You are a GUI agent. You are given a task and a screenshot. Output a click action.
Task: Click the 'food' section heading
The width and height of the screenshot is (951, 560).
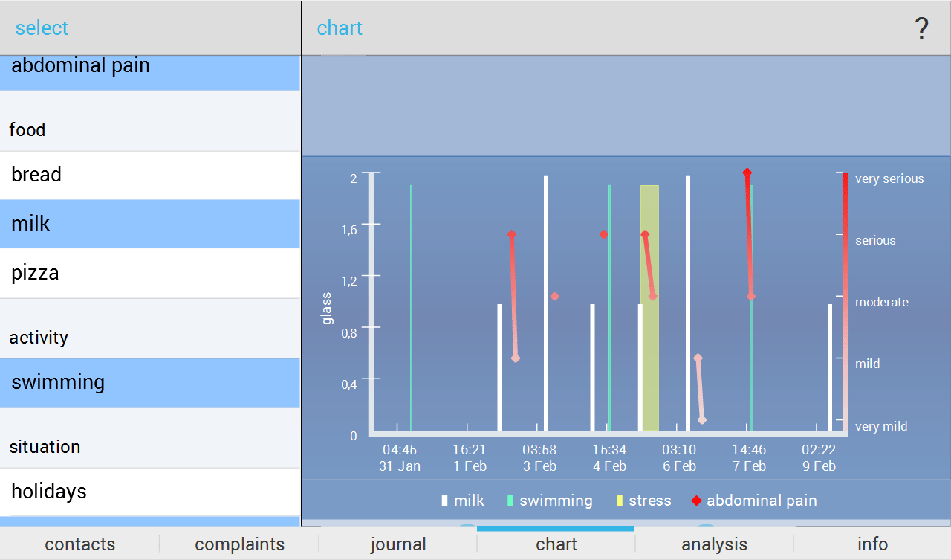pyautogui.click(x=27, y=130)
